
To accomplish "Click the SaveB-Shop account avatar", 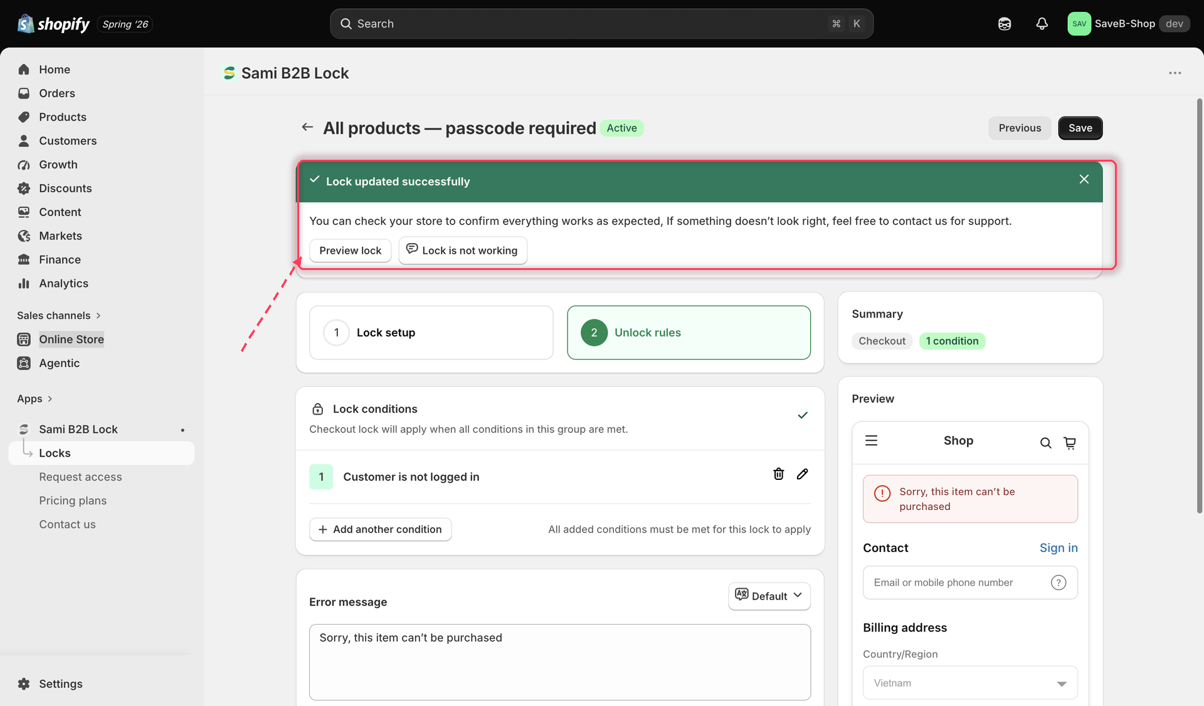I will coord(1079,24).
